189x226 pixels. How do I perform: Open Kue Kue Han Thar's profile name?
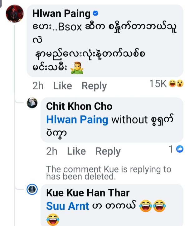[88, 193]
